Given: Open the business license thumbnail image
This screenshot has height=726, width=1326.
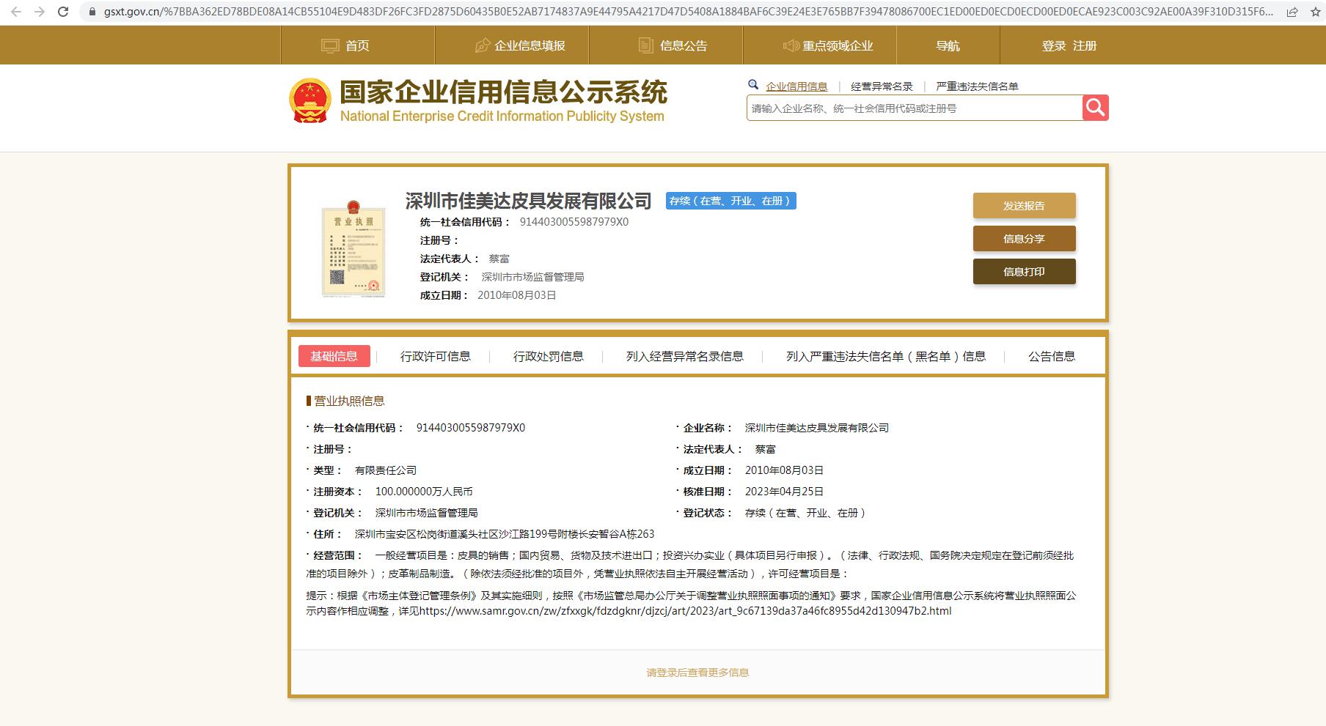Looking at the screenshot, I should tap(354, 251).
